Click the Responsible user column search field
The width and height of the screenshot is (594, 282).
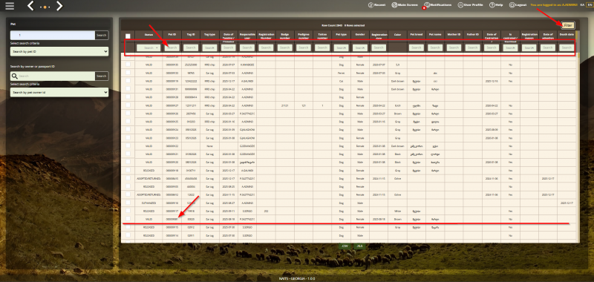(x=247, y=47)
